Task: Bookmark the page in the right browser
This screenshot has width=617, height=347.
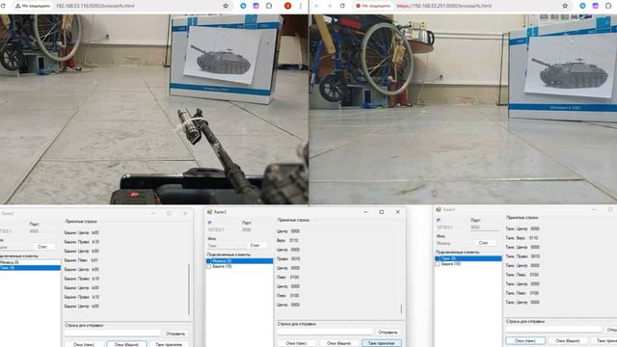Action: point(565,6)
